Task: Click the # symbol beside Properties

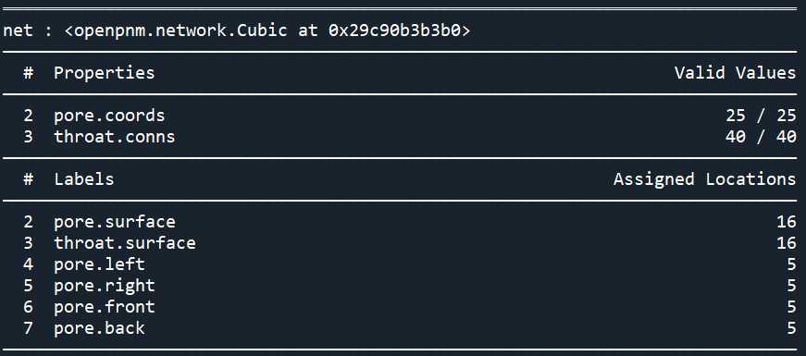Action: pos(28,72)
